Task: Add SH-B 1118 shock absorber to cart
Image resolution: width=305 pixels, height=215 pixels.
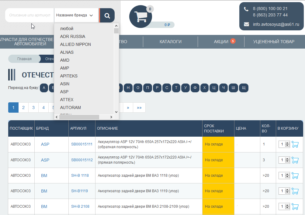Action: 295,176
